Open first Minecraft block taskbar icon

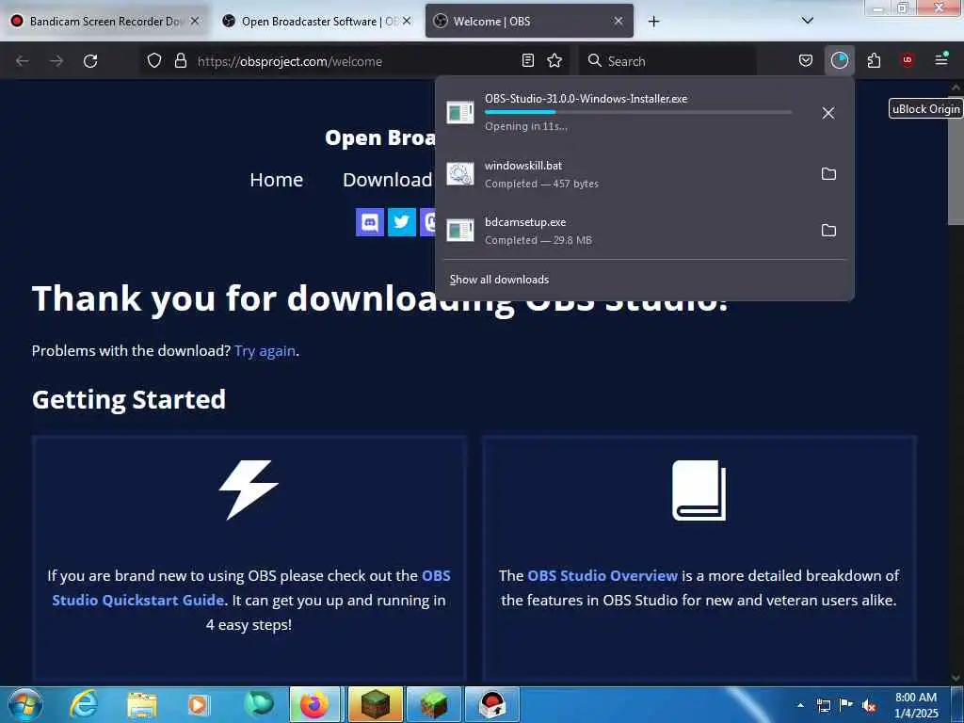375,704
